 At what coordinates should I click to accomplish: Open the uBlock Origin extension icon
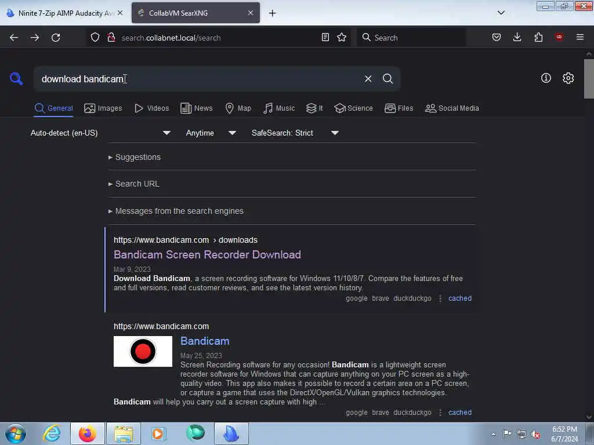[x=559, y=37]
